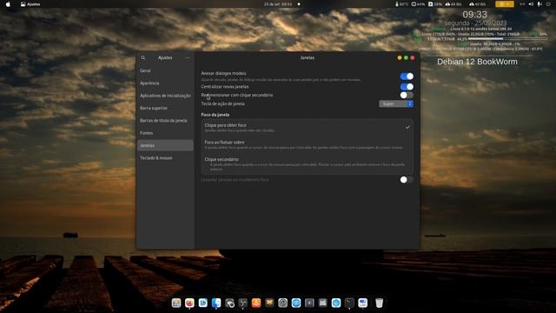
Task: Click the yellow workspace indicator in top bar
Action: click(x=505, y=4)
